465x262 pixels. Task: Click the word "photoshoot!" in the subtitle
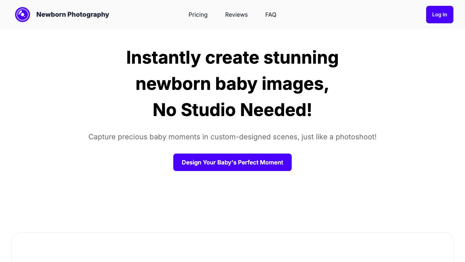(x=356, y=137)
